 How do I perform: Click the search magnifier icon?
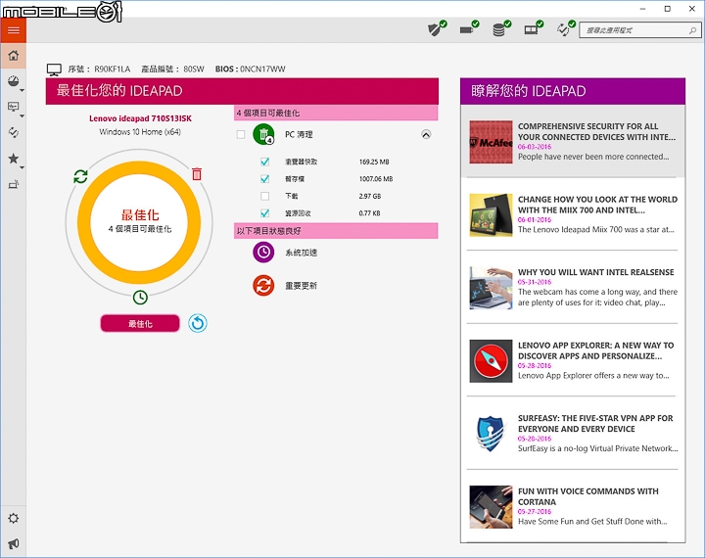point(692,30)
